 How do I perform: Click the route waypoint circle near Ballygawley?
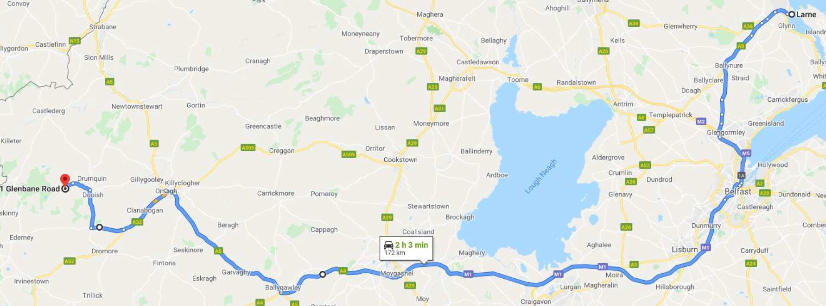tap(323, 275)
